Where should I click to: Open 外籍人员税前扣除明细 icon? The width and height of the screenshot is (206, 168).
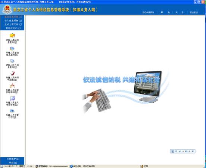pos(12,86)
